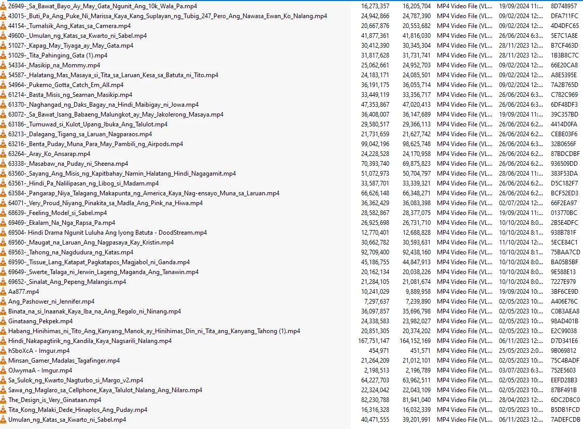583x429 pixels.
Task: Click the VLC icon of the 63213- file
Action: click(x=3, y=134)
